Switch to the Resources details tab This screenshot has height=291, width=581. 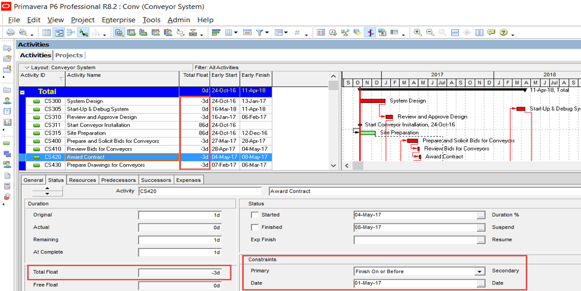pos(83,180)
